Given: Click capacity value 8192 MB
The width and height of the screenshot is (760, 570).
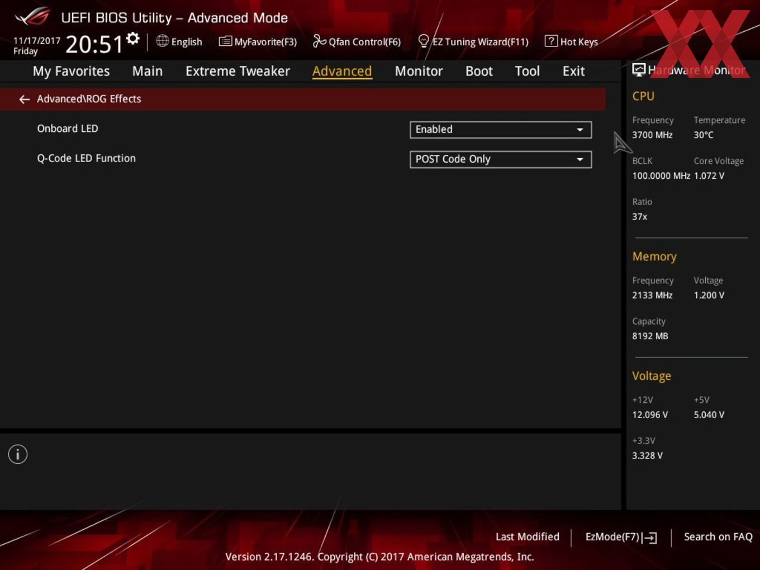Looking at the screenshot, I should coord(650,336).
